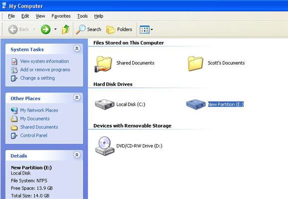Image resolution: width=288 pixels, height=199 pixels.
Task: Click the My Documents sidebar icon
Action: (14, 119)
